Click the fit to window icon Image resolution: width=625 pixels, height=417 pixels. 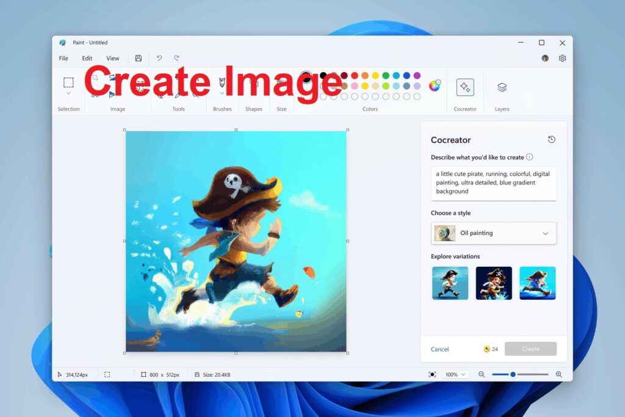432,374
